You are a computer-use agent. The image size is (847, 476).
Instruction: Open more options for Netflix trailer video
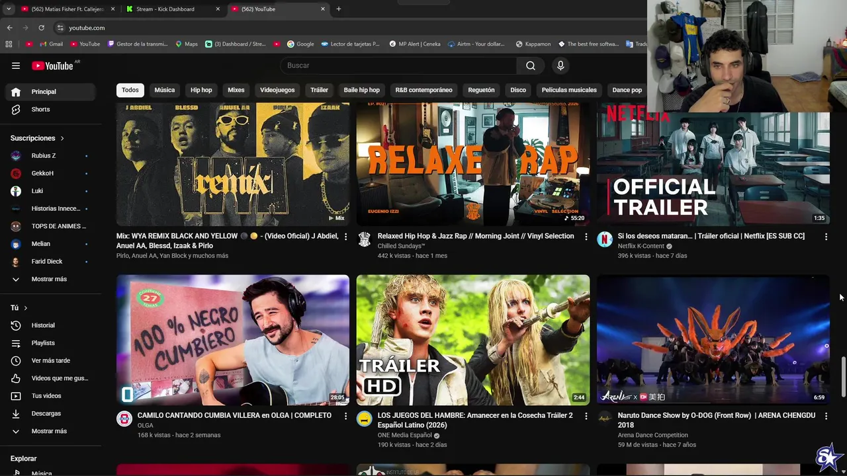pyautogui.click(x=826, y=237)
